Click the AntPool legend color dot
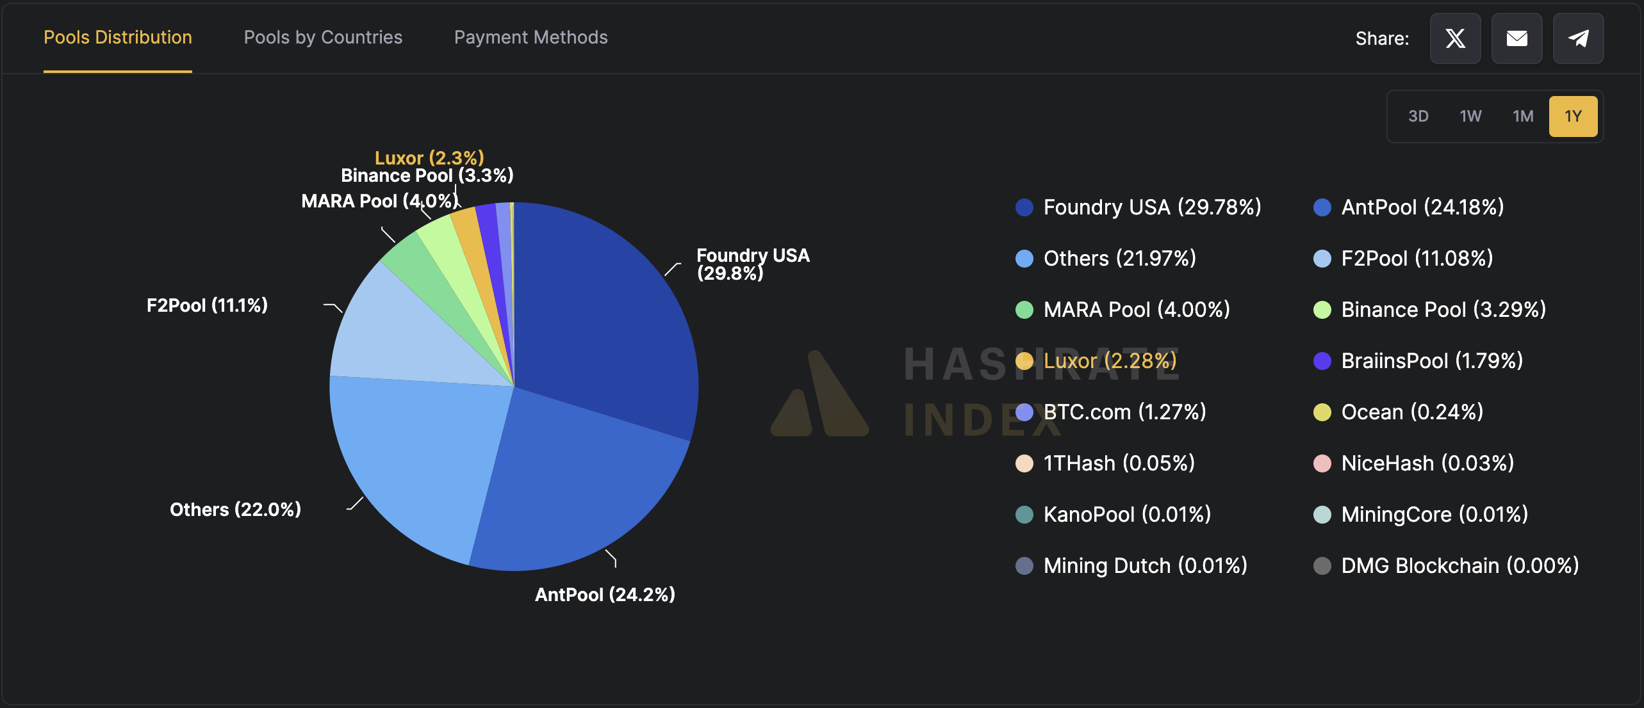The image size is (1644, 708). 1322,207
